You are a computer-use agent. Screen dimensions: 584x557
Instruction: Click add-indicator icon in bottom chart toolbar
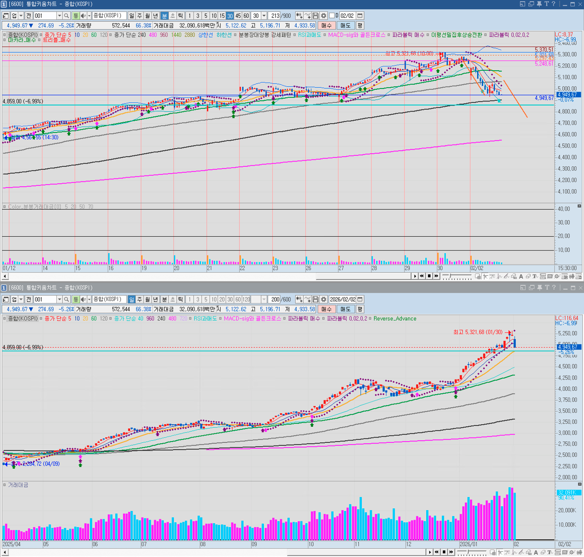299,300
